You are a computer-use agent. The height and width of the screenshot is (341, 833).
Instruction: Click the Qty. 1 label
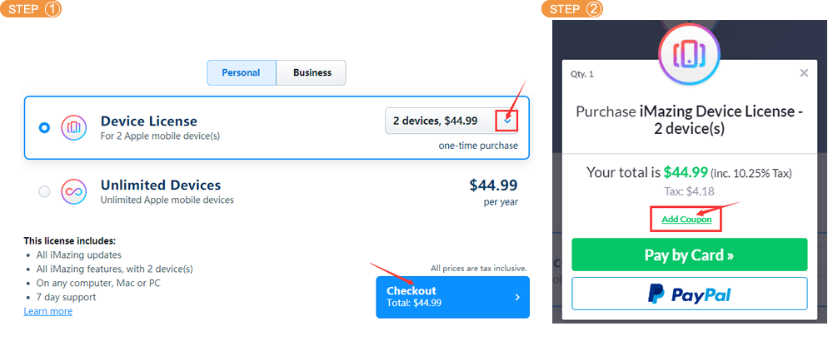[582, 74]
